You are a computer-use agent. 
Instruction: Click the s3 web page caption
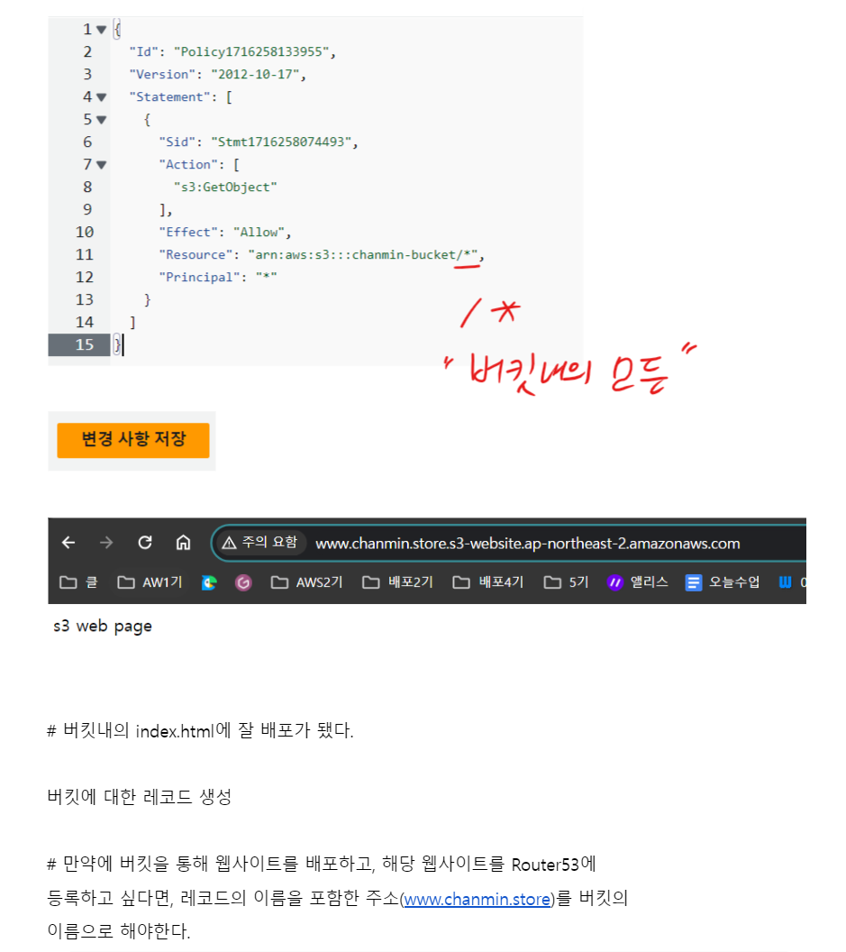(103, 626)
